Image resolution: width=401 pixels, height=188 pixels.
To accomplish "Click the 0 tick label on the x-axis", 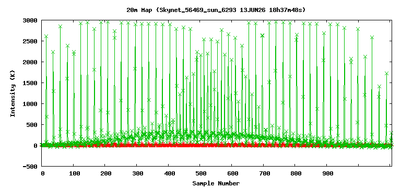I will tap(42, 173).
